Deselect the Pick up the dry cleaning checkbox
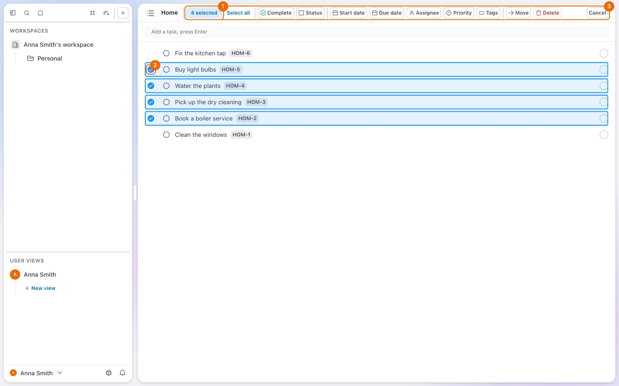 point(151,102)
